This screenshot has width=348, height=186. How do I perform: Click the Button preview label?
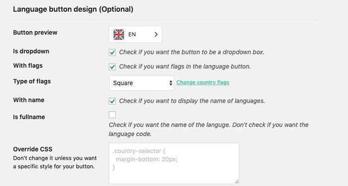coord(35,32)
